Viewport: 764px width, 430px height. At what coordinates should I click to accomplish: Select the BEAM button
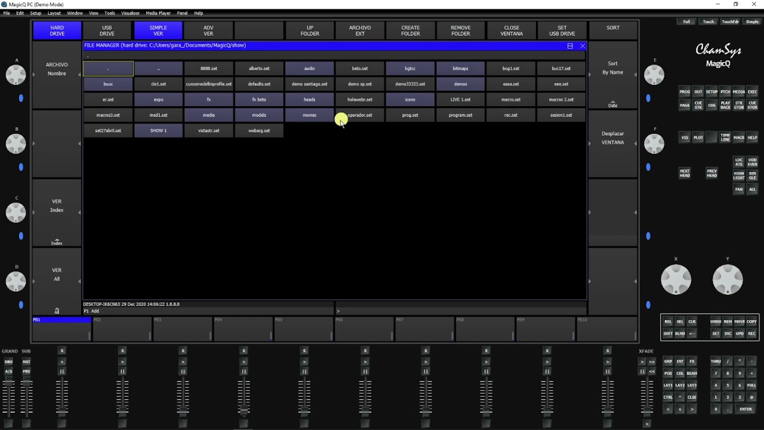point(692,373)
